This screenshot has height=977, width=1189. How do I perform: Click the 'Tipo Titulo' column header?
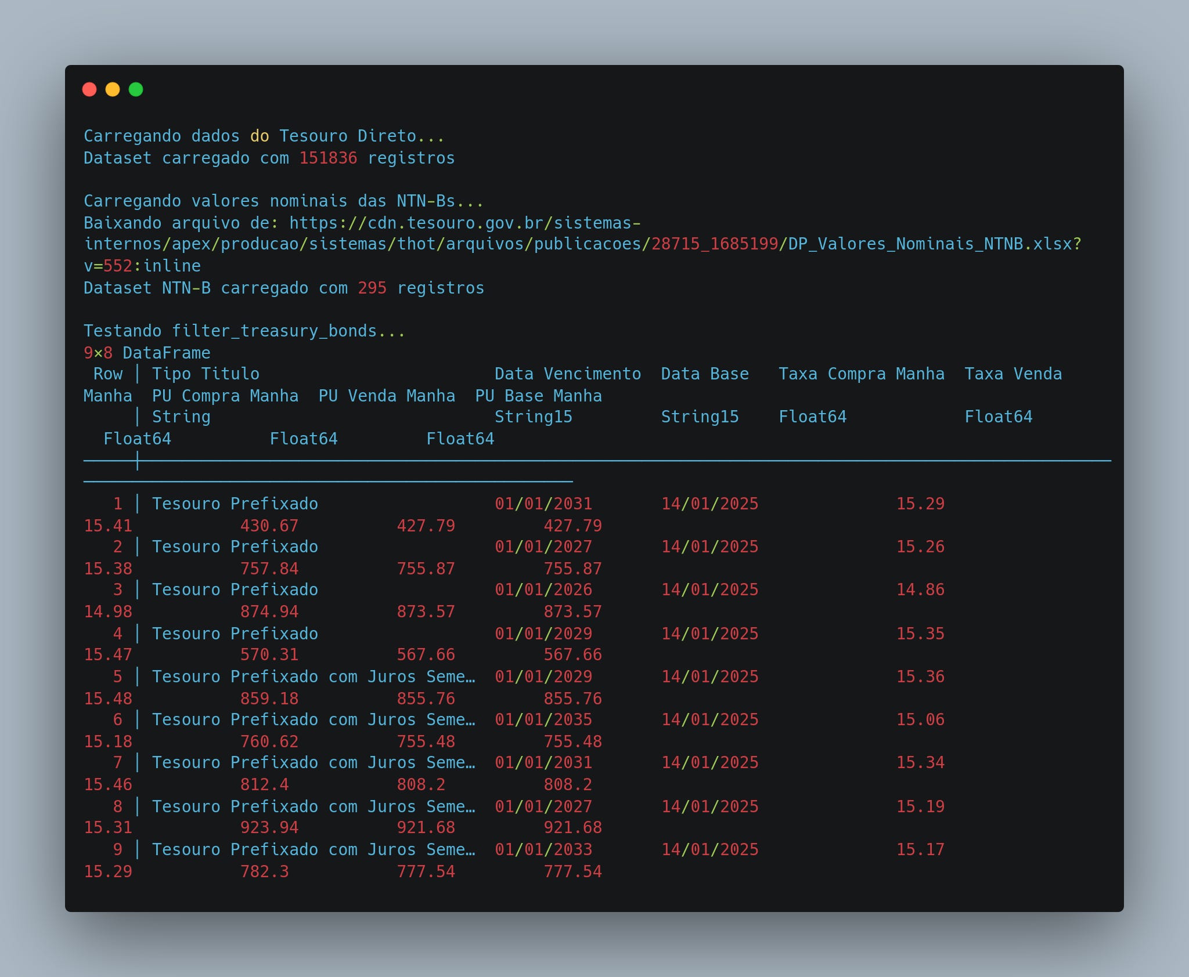206,374
